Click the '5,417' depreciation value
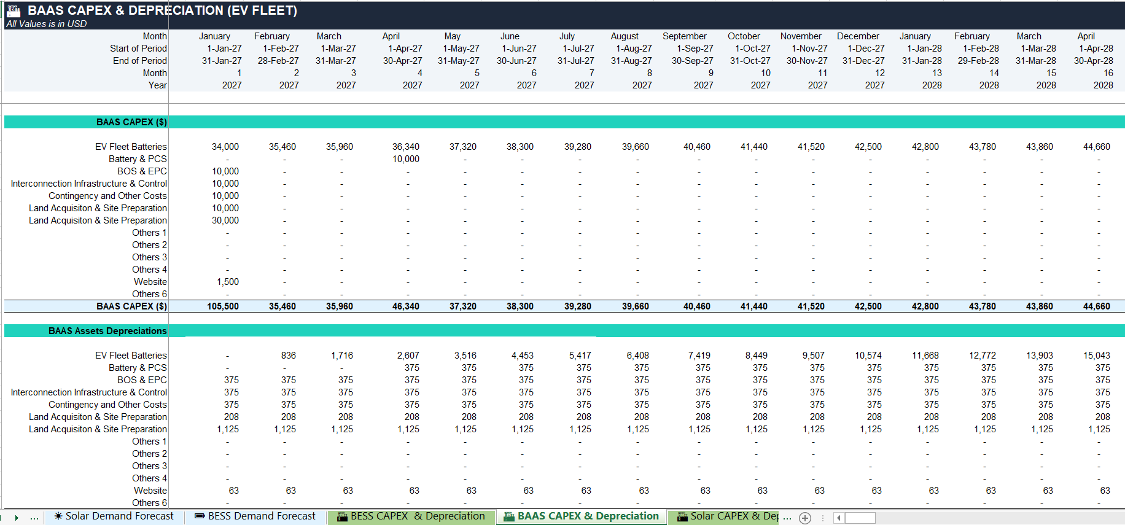The width and height of the screenshot is (1125, 525). (580, 356)
